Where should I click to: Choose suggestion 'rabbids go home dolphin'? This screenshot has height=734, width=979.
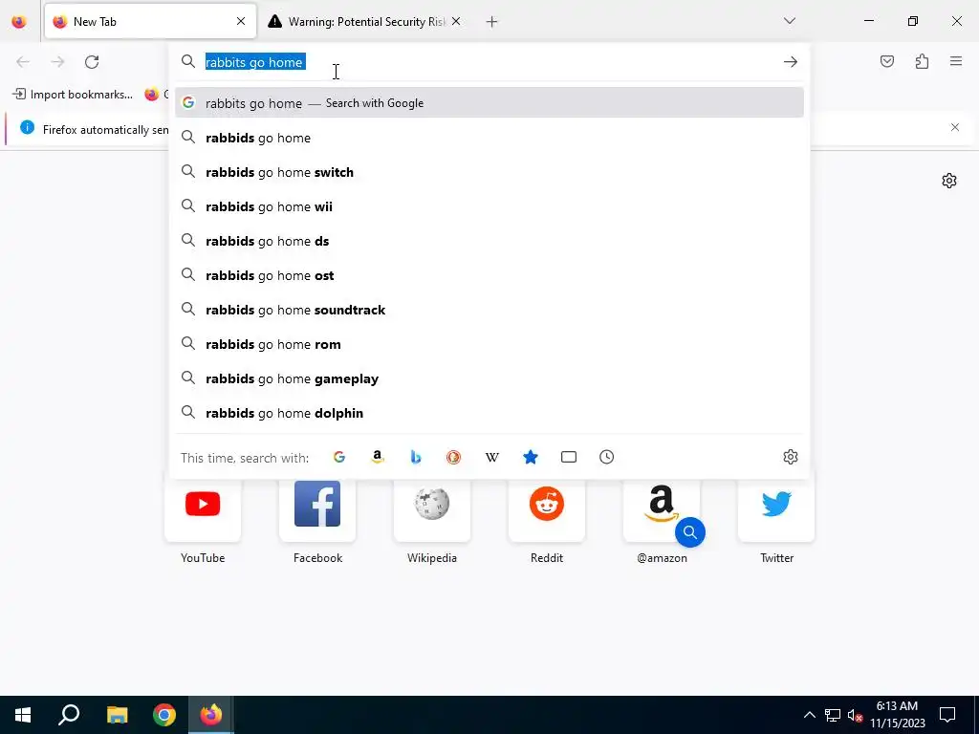pyautogui.click(x=489, y=413)
